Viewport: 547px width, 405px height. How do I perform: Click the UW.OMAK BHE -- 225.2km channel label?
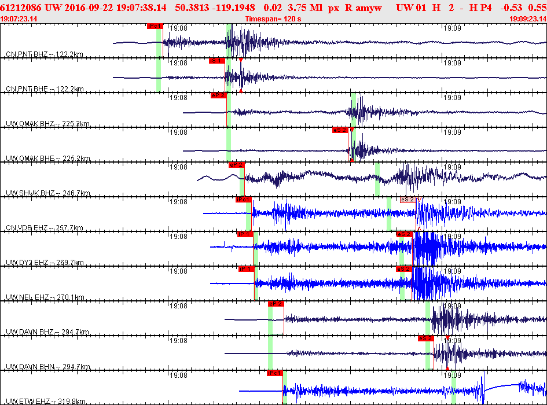(x=48, y=159)
